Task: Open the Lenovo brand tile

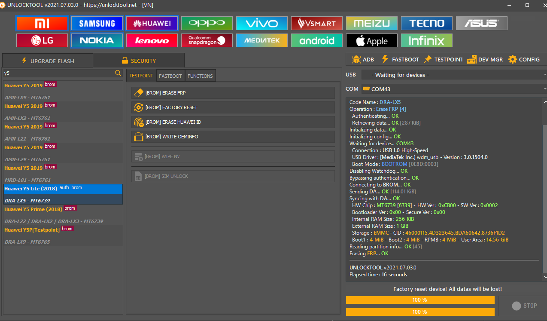Action: [x=152, y=40]
